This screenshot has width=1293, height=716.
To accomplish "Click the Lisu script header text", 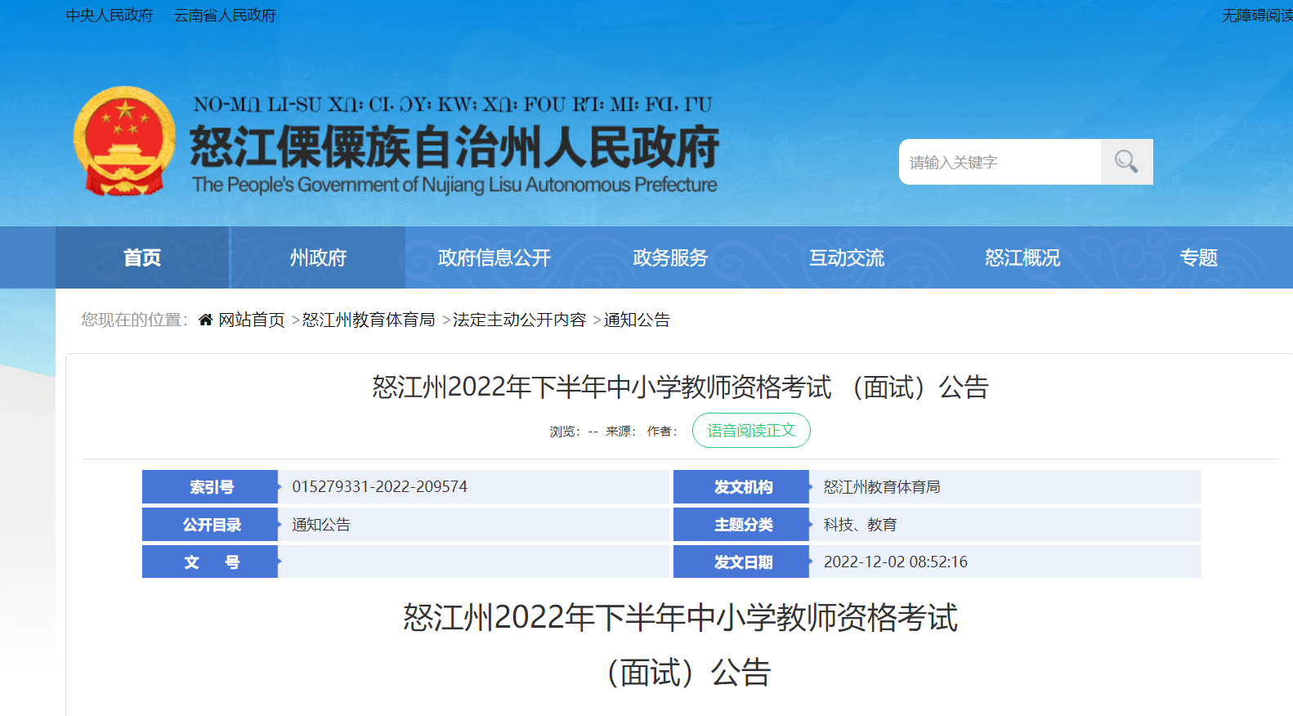I will pos(453,105).
